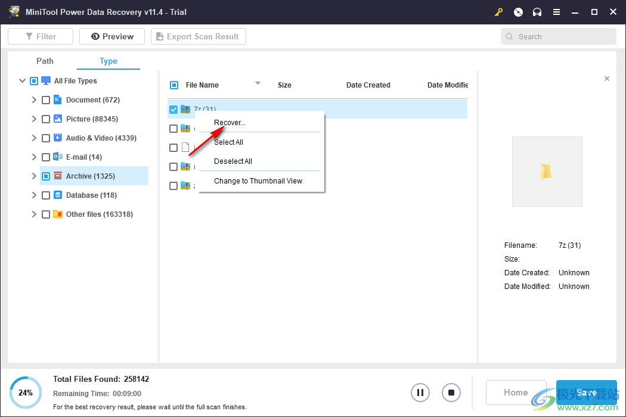This screenshot has height=417, width=626.
Task: Click the All File Types computer icon
Action: tap(46, 80)
